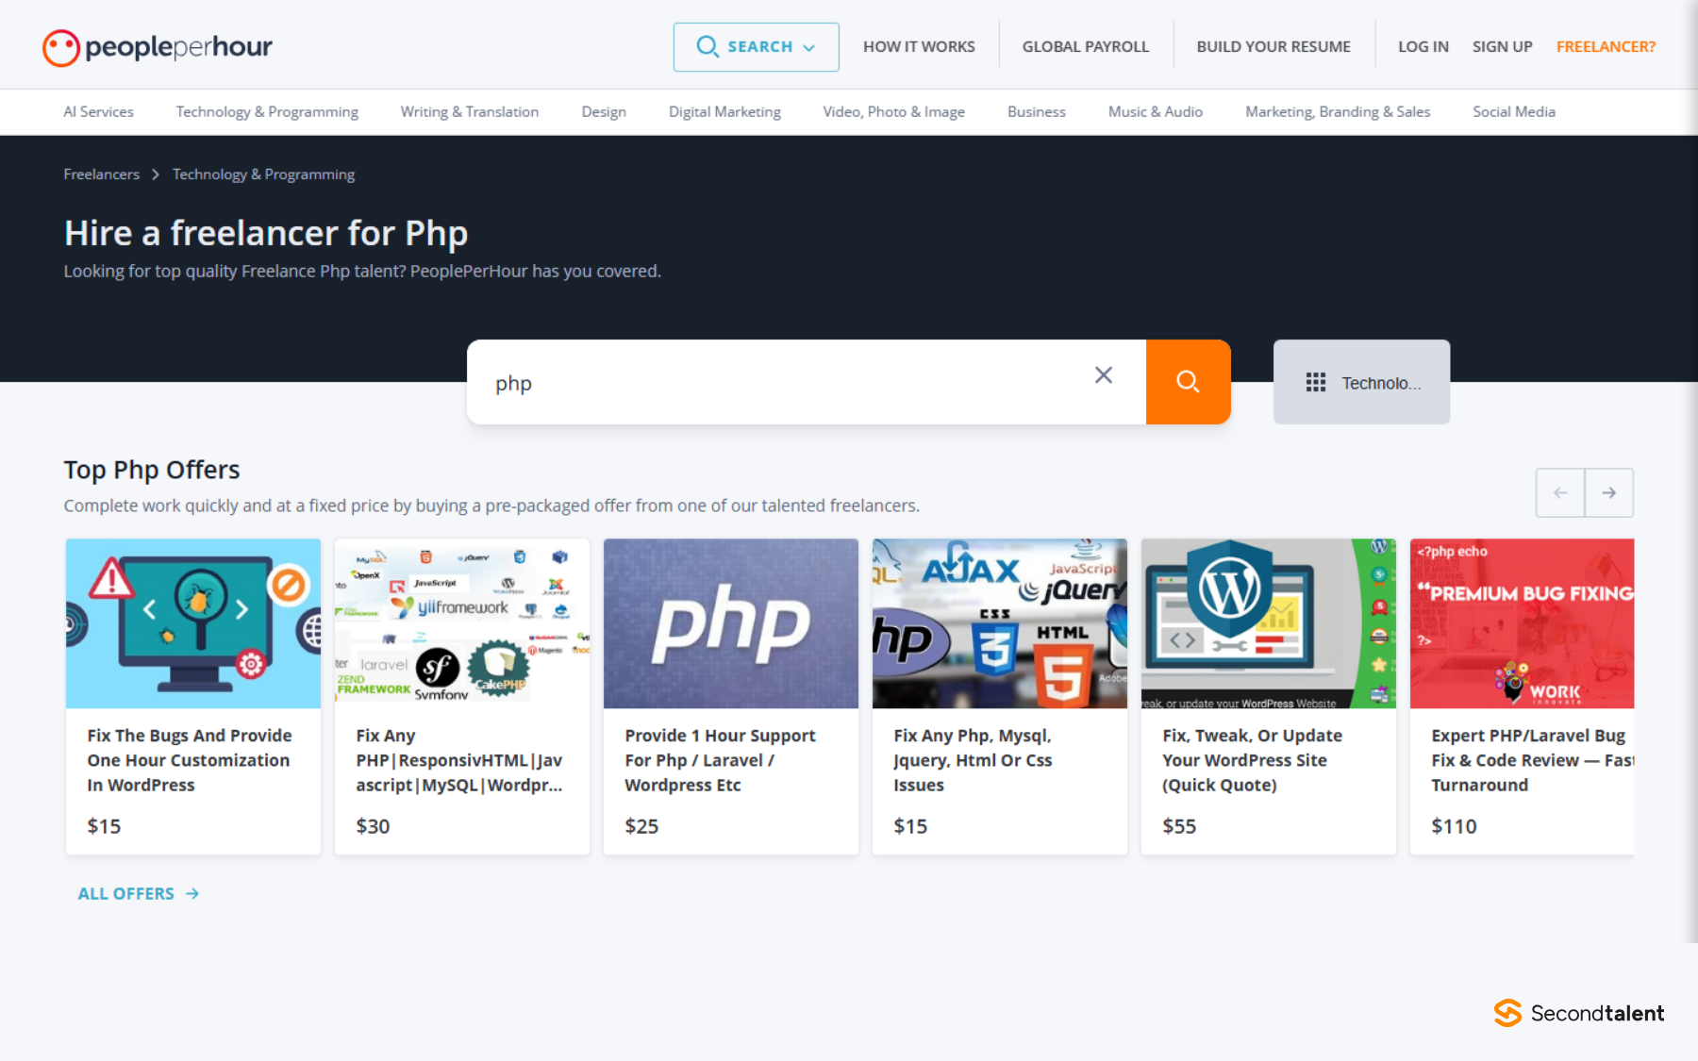Open 'Expert PHP/Laravel Bug' offer title
The height and width of the screenshot is (1061, 1698).
[1532, 760]
